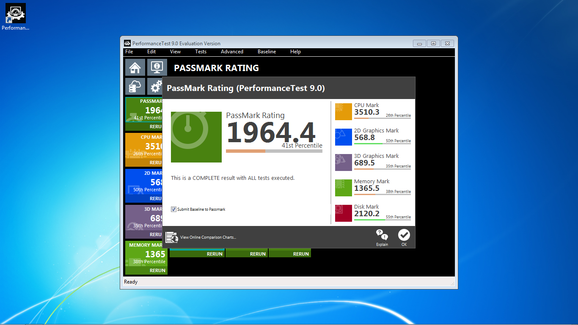Open the View menu

(x=175, y=52)
